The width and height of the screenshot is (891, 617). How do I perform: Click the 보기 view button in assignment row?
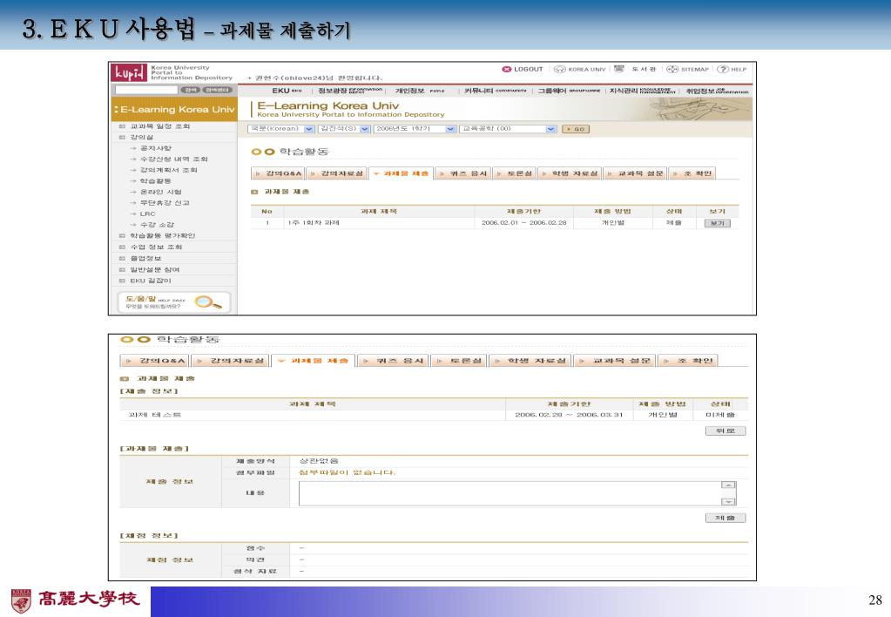pyautogui.click(x=717, y=223)
